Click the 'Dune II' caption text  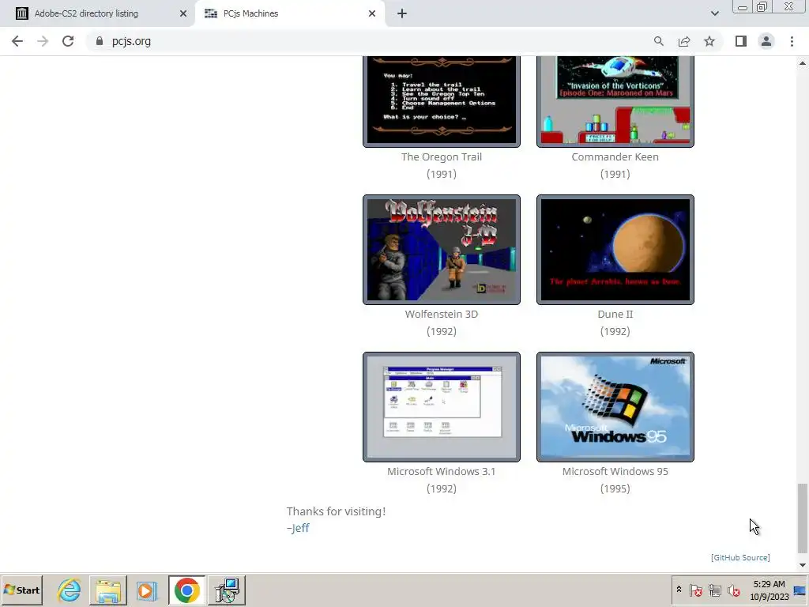click(x=615, y=315)
